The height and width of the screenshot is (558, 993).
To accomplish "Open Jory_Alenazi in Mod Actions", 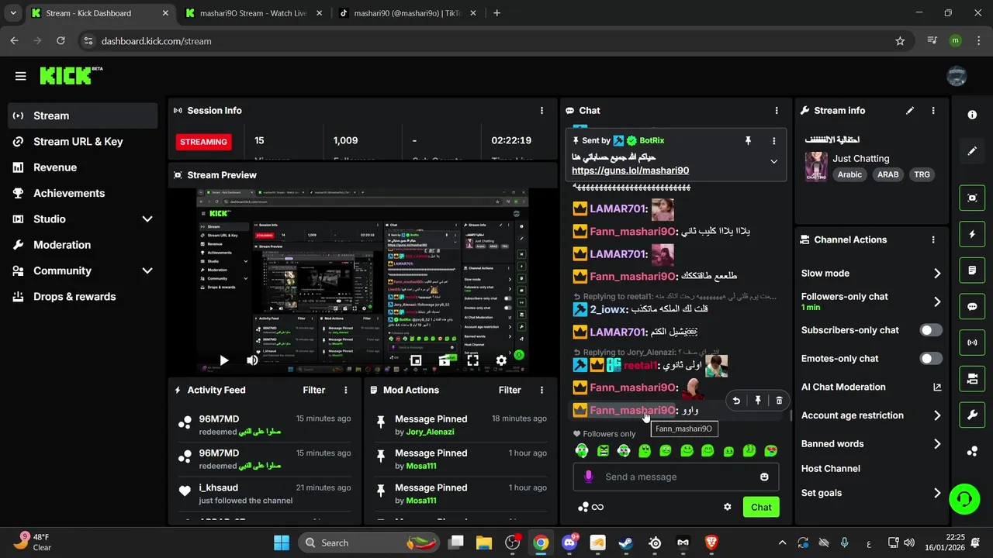I will click(430, 432).
